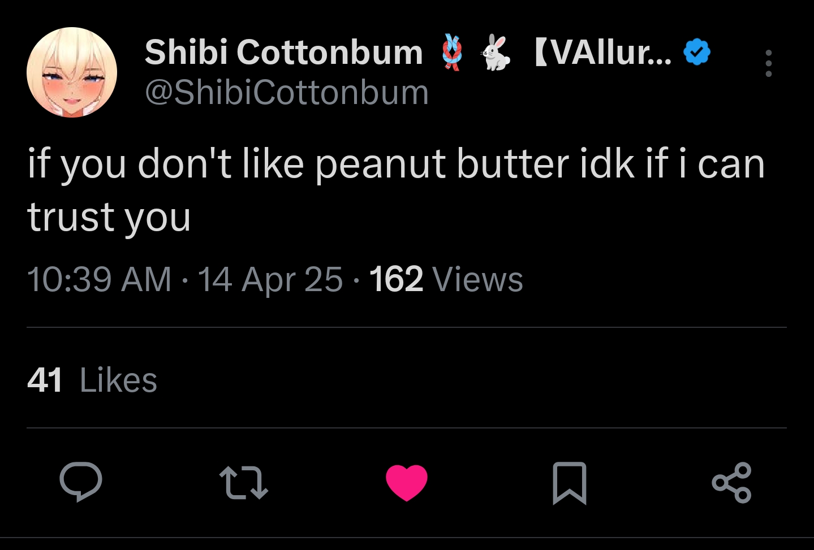
Task: Open the three-dot more options menu
Action: point(768,63)
